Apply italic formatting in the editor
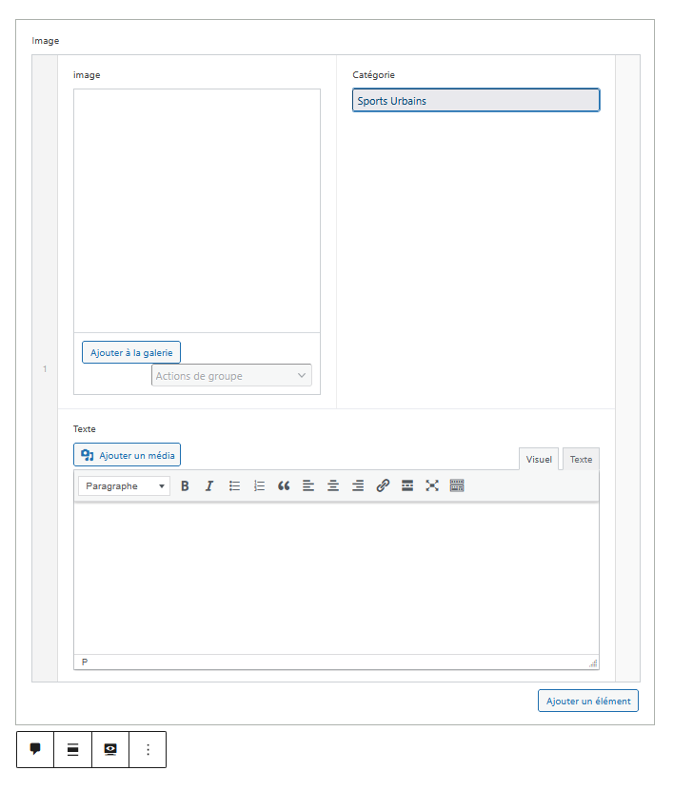Viewport: 693px width, 791px height. tap(209, 485)
